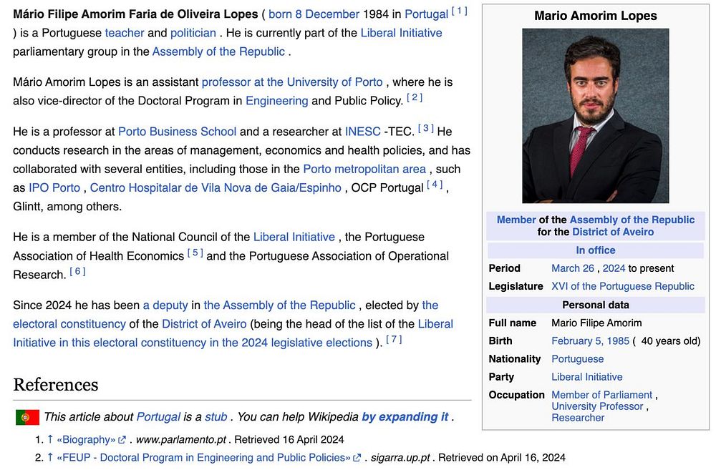Click the 'INESC' link
The image size is (716, 470).
point(362,132)
